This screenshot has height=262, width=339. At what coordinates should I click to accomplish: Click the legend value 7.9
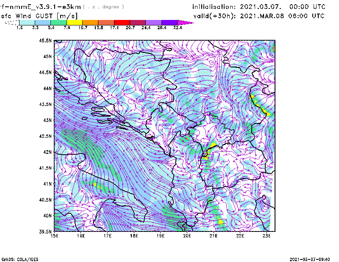click(67, 28)
